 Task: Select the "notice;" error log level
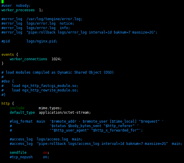[x=67, y=23]
